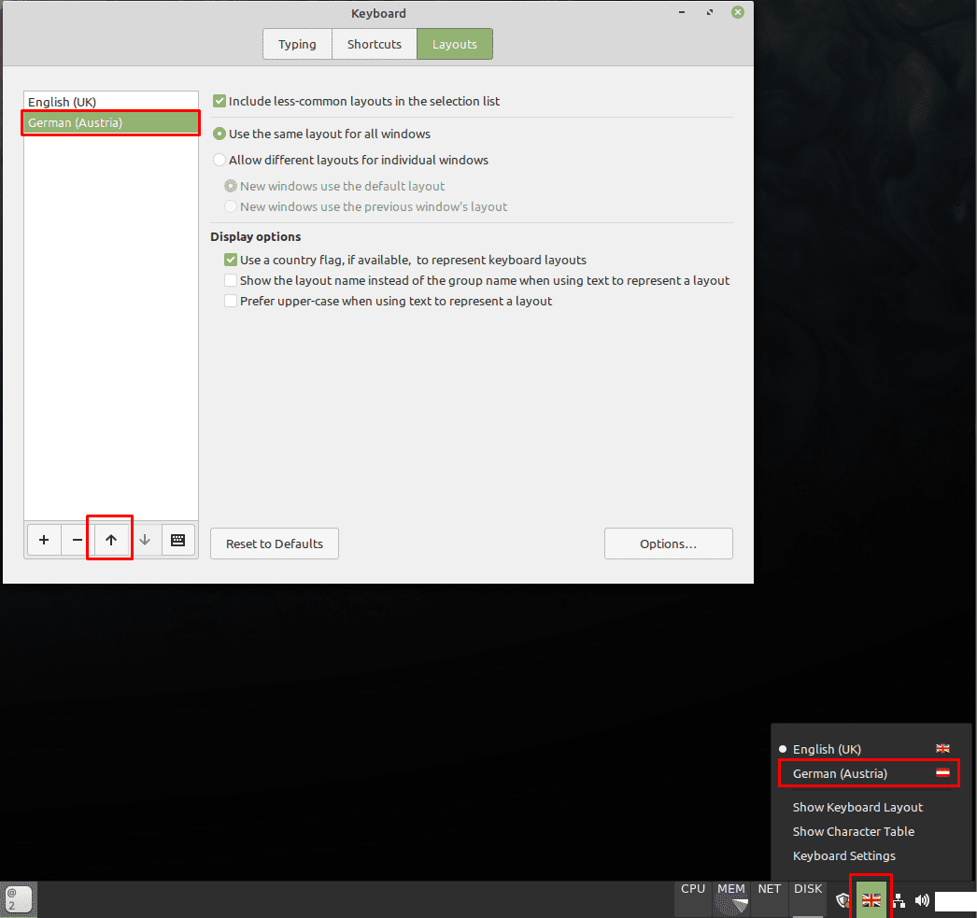The height and width of the screenshot is (918, 977).
Task: Close the Keyboard window
Action: [738, 12]
